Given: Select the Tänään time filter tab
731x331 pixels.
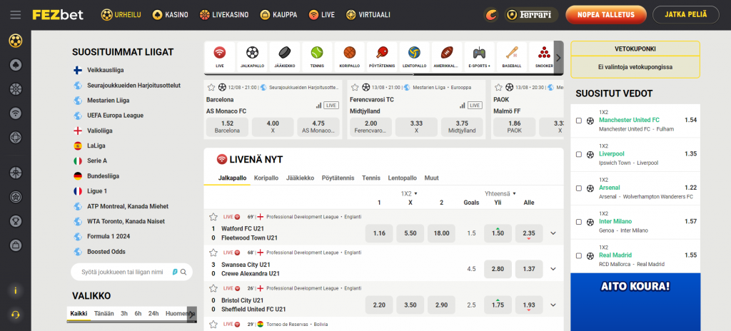Looking at the screenshot, I should tap(104, 314).
